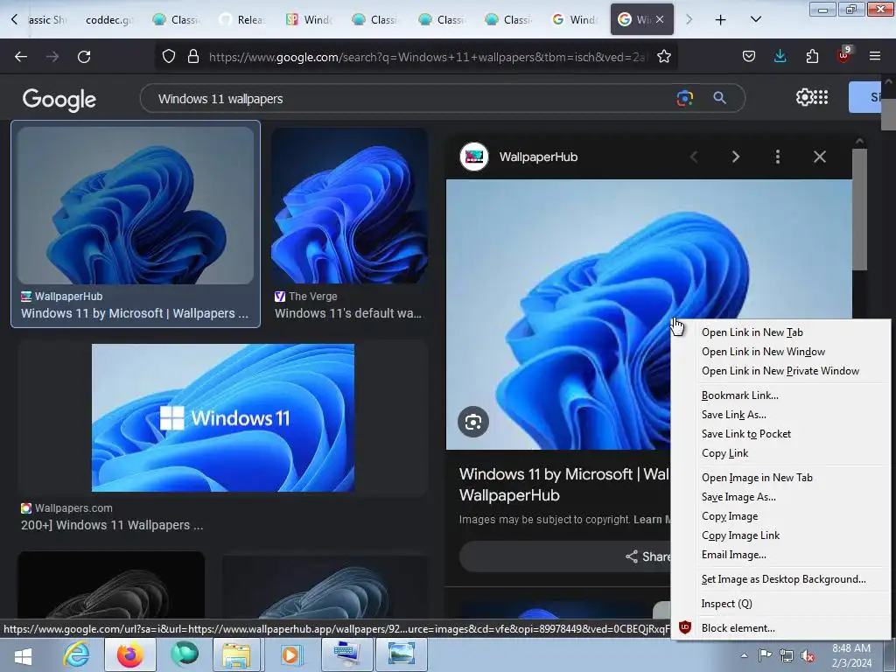Select Copy Image Link
Viewport: 896px width, 672px height.
tap(740, 535)
